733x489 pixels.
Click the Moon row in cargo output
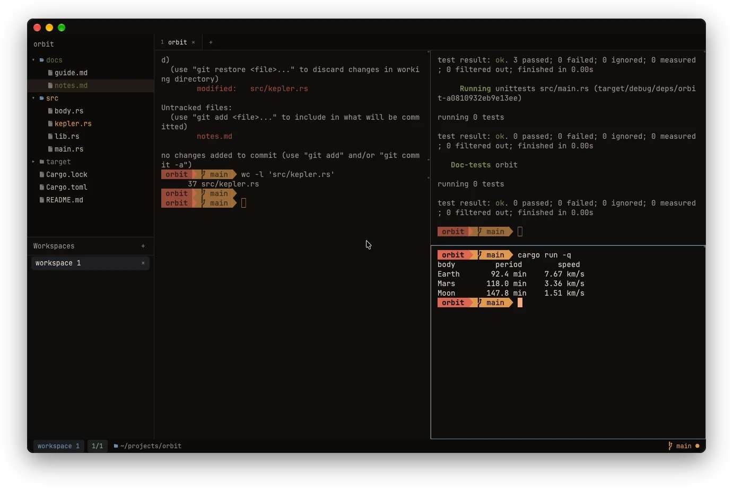(x=511, y=293)
